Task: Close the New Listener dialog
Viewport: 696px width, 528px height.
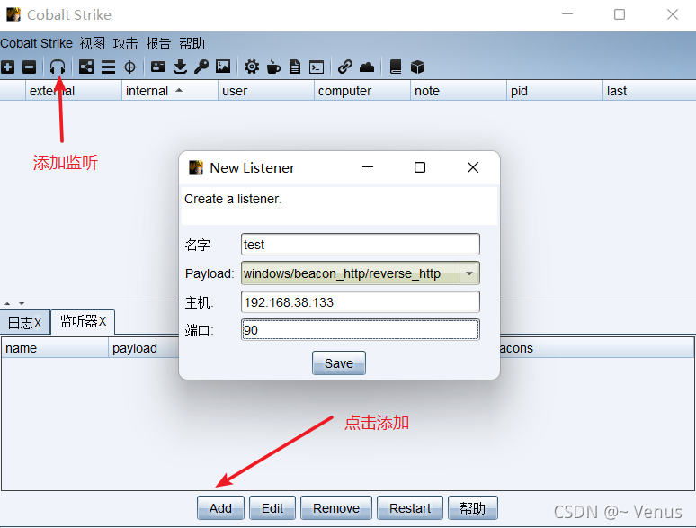Action: click(473, 167)
